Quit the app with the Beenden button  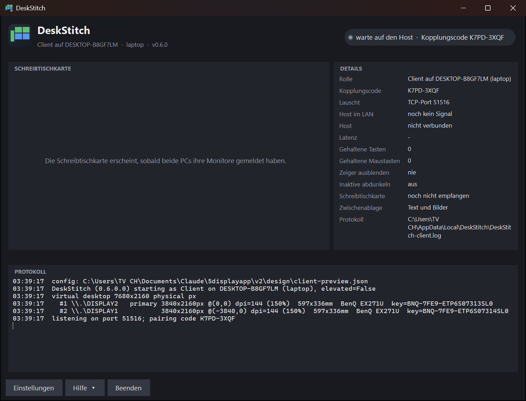(128, 388)
